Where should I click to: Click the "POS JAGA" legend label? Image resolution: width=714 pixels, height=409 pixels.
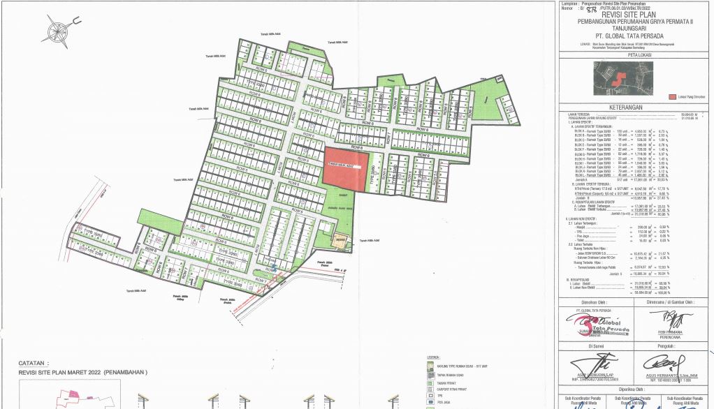tap(443, 403)
